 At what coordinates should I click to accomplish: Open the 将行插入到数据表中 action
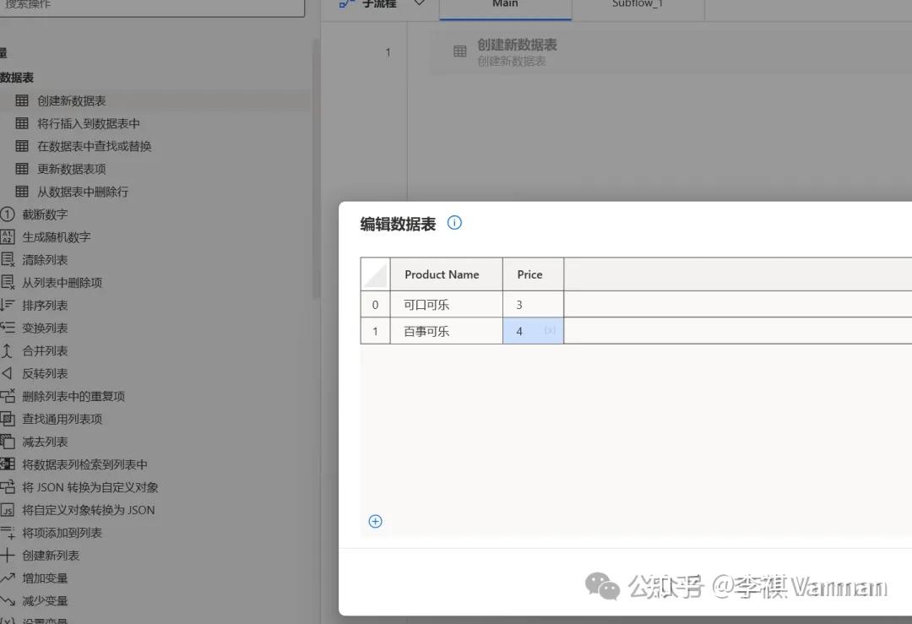88,123
